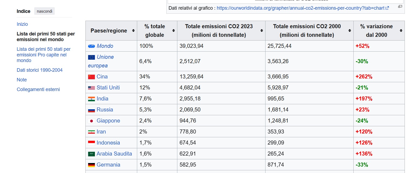This screenshot has height=173, width=414.
Task: Open the Indonesia country link
Action: (x=108, y=143)
